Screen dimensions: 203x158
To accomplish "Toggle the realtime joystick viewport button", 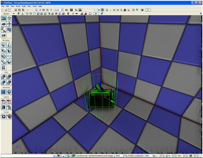I will pyautogui.click(x=22, y=14).
